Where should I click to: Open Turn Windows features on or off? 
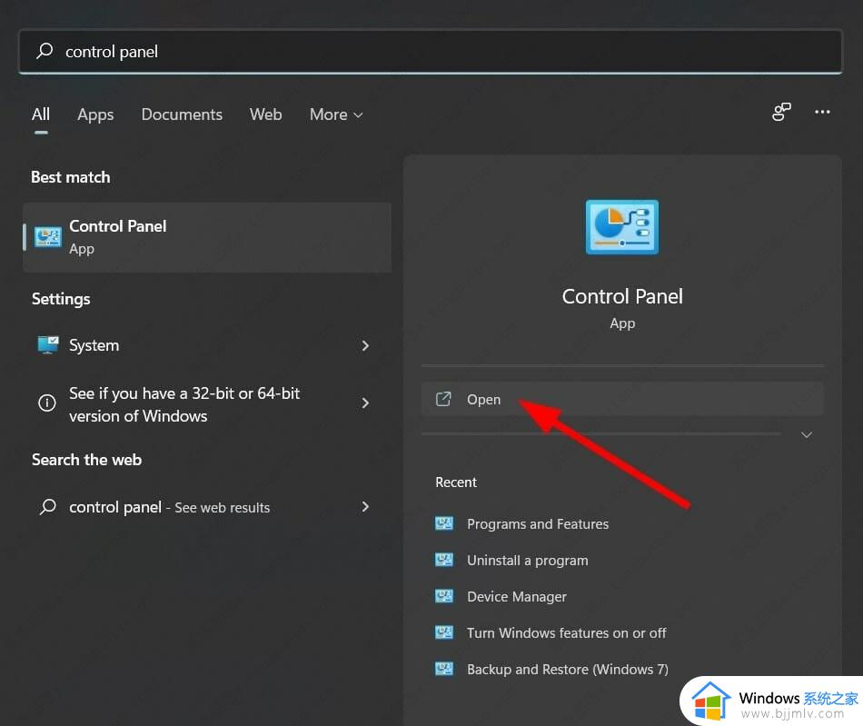click(566, 633)
